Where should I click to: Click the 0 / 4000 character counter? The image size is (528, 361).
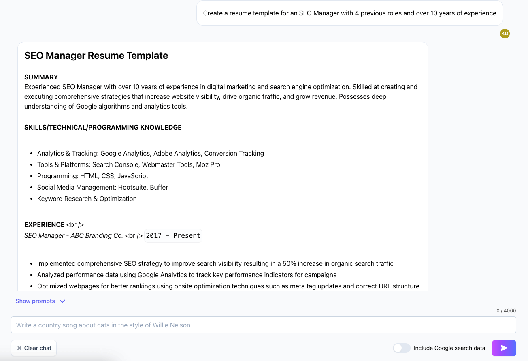click(507, 310)
